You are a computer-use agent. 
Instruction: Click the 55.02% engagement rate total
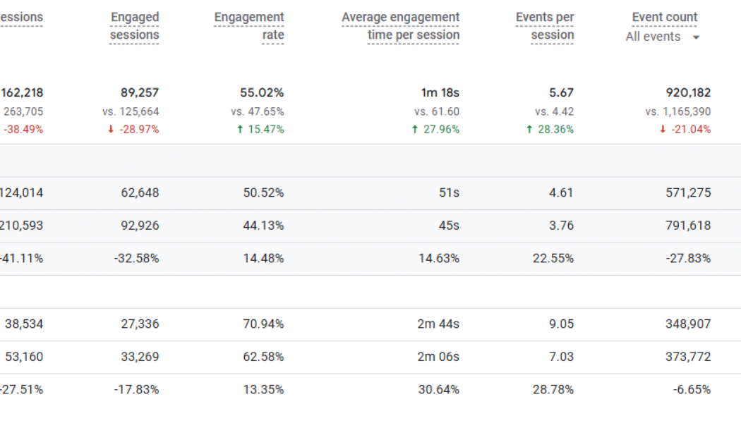[261, 92]
